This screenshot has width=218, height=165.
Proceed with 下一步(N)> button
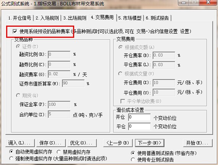[x=150, y=143]
